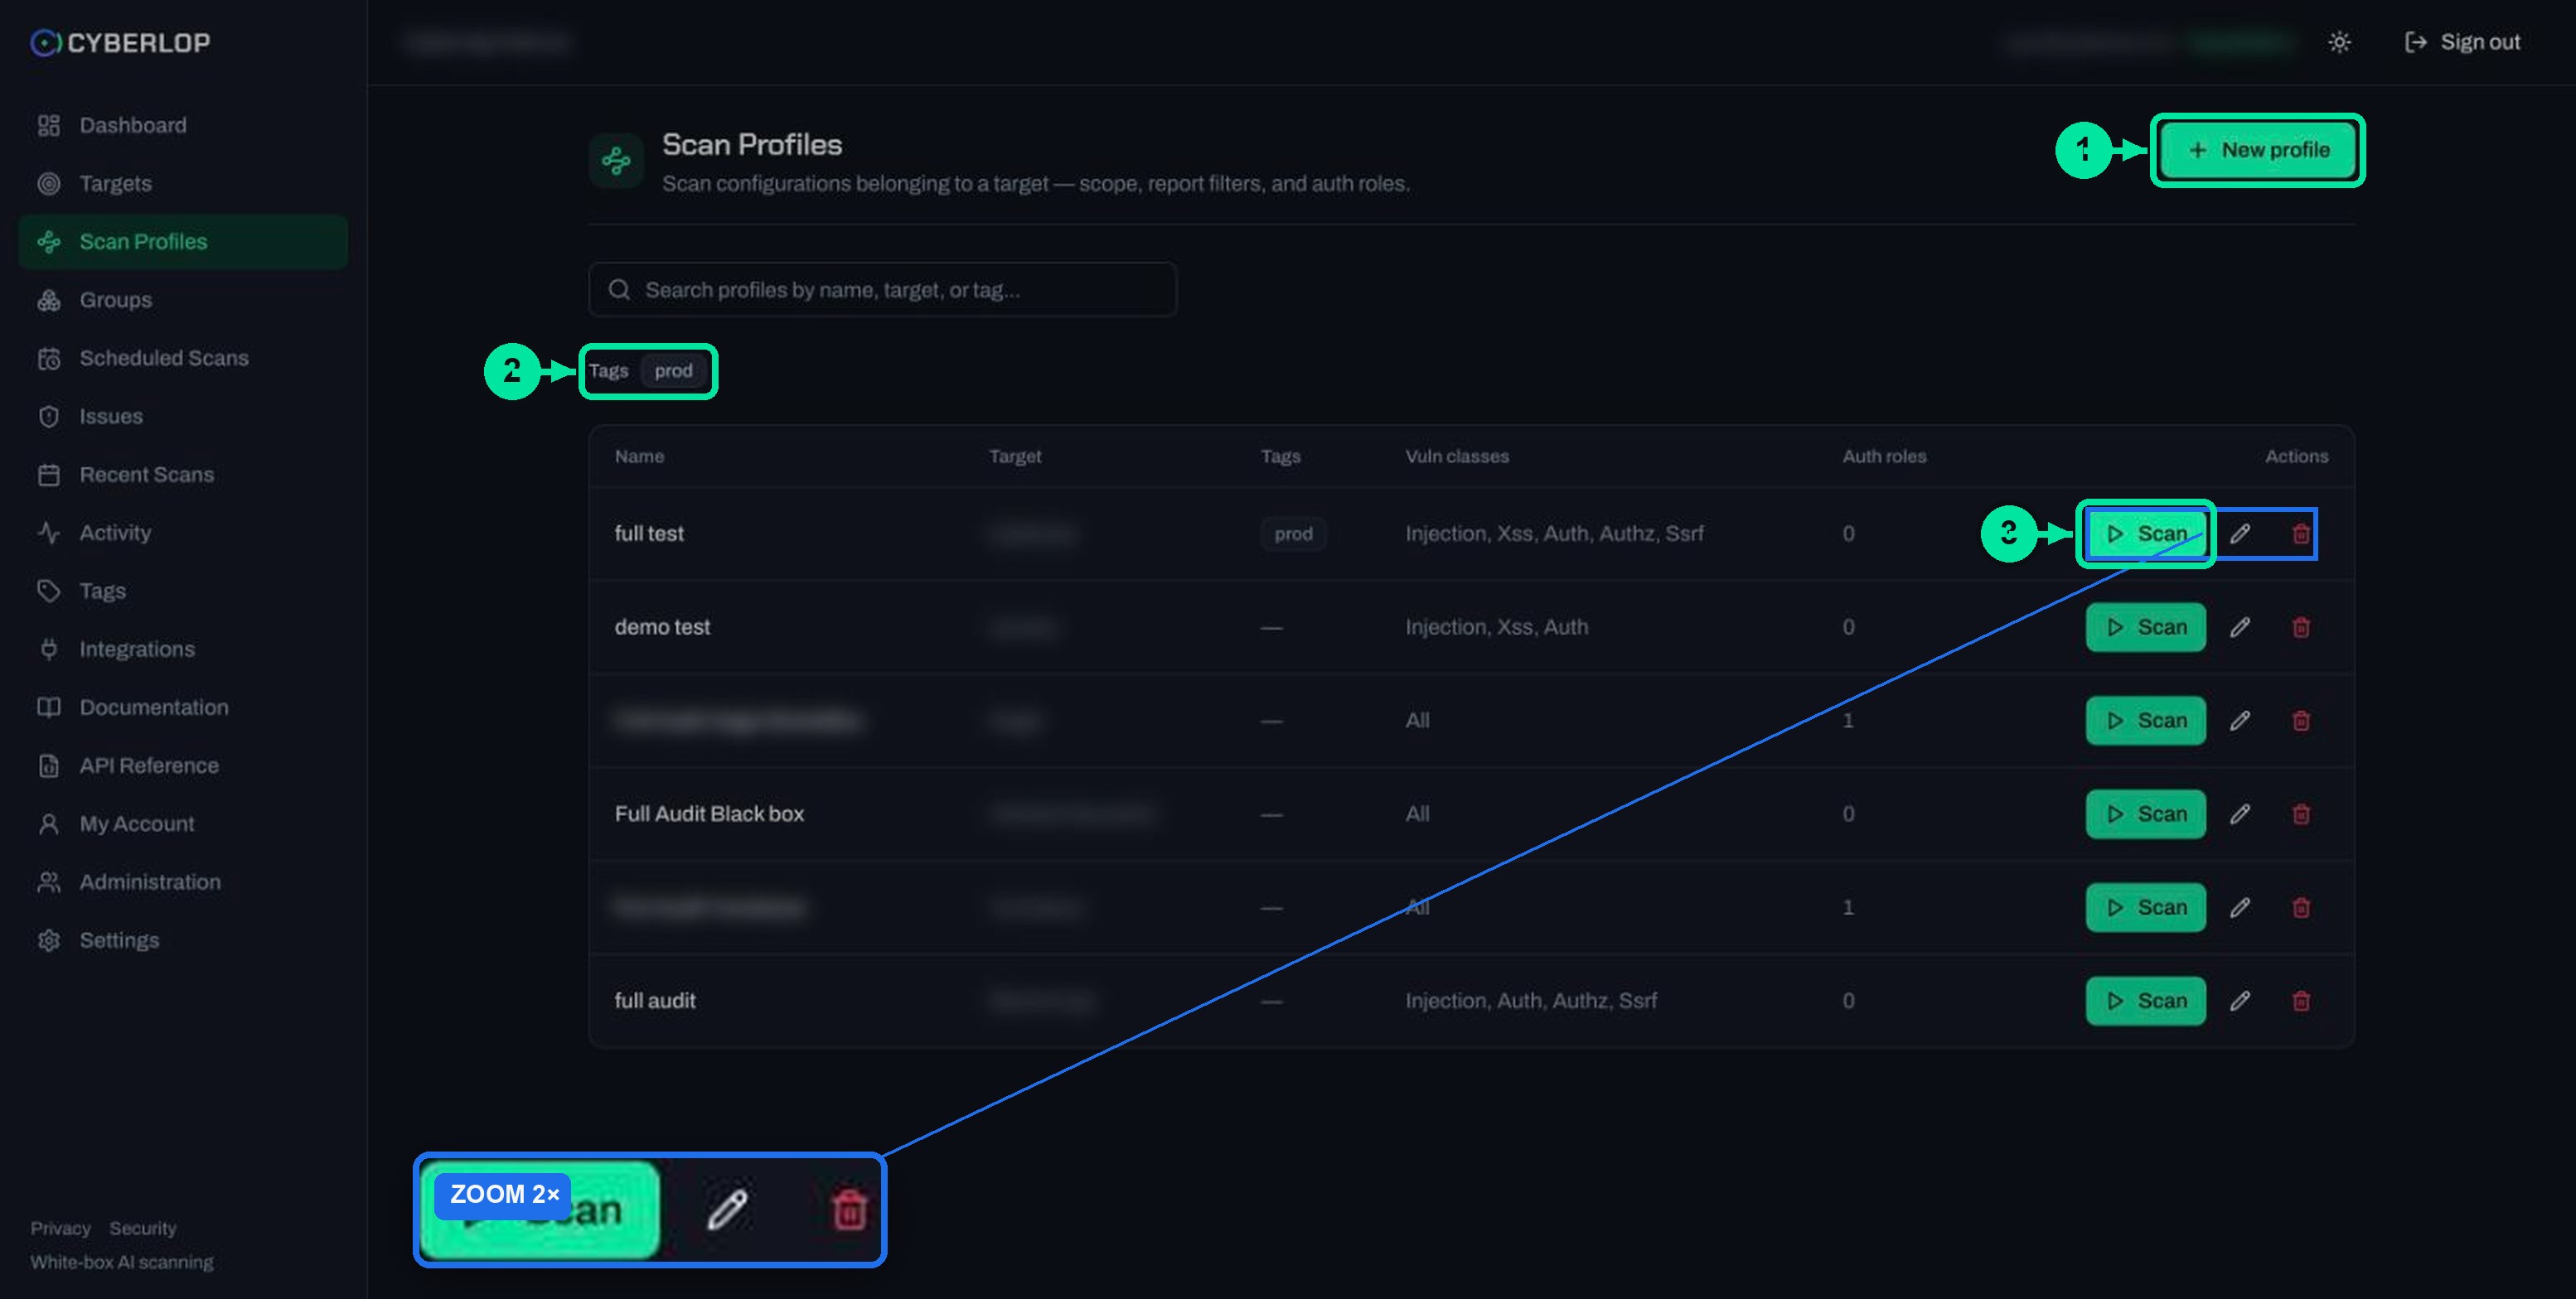Run scan for Full Audit Black box
This screenshot has width=2576, height=1299.
click(2146, 814)
